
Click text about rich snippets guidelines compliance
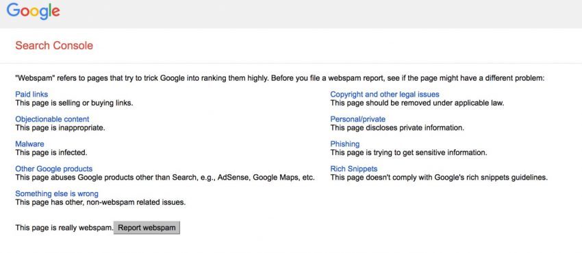(x=439, y=178)
